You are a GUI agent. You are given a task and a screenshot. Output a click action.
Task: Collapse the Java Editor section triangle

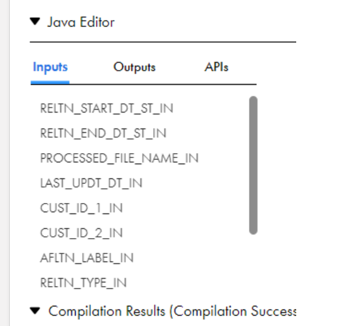click(x=35, y=22)
